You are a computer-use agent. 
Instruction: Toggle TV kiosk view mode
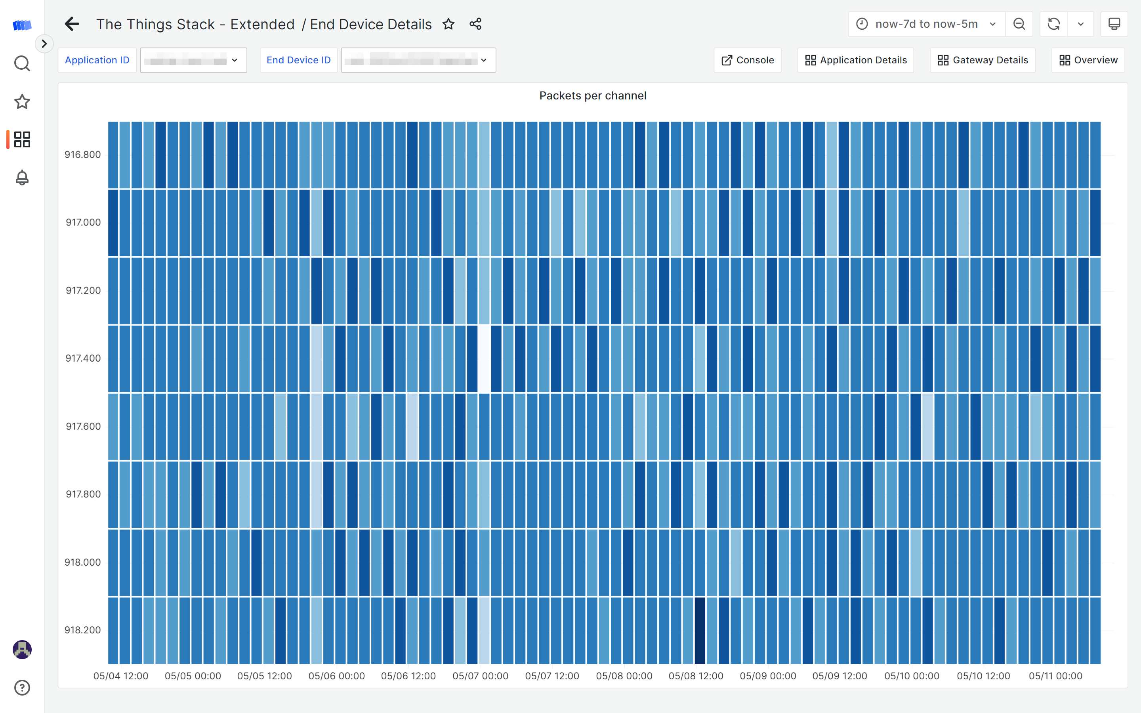(1114, 24)
